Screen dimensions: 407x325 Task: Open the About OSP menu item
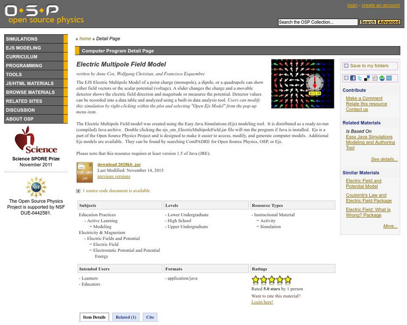36,119
